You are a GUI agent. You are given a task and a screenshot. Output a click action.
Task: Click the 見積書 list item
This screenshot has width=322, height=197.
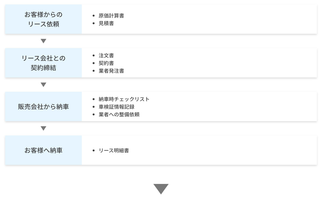106,23
